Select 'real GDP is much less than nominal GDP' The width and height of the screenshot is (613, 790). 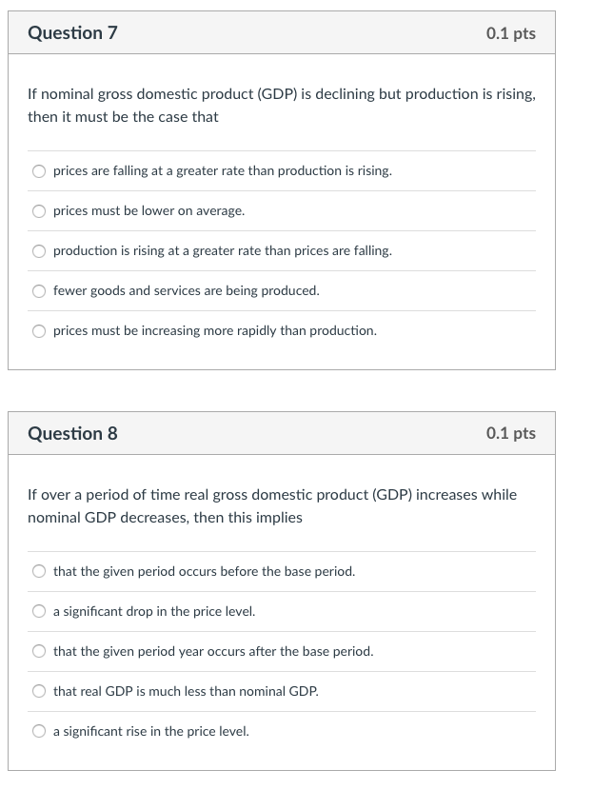39,691
